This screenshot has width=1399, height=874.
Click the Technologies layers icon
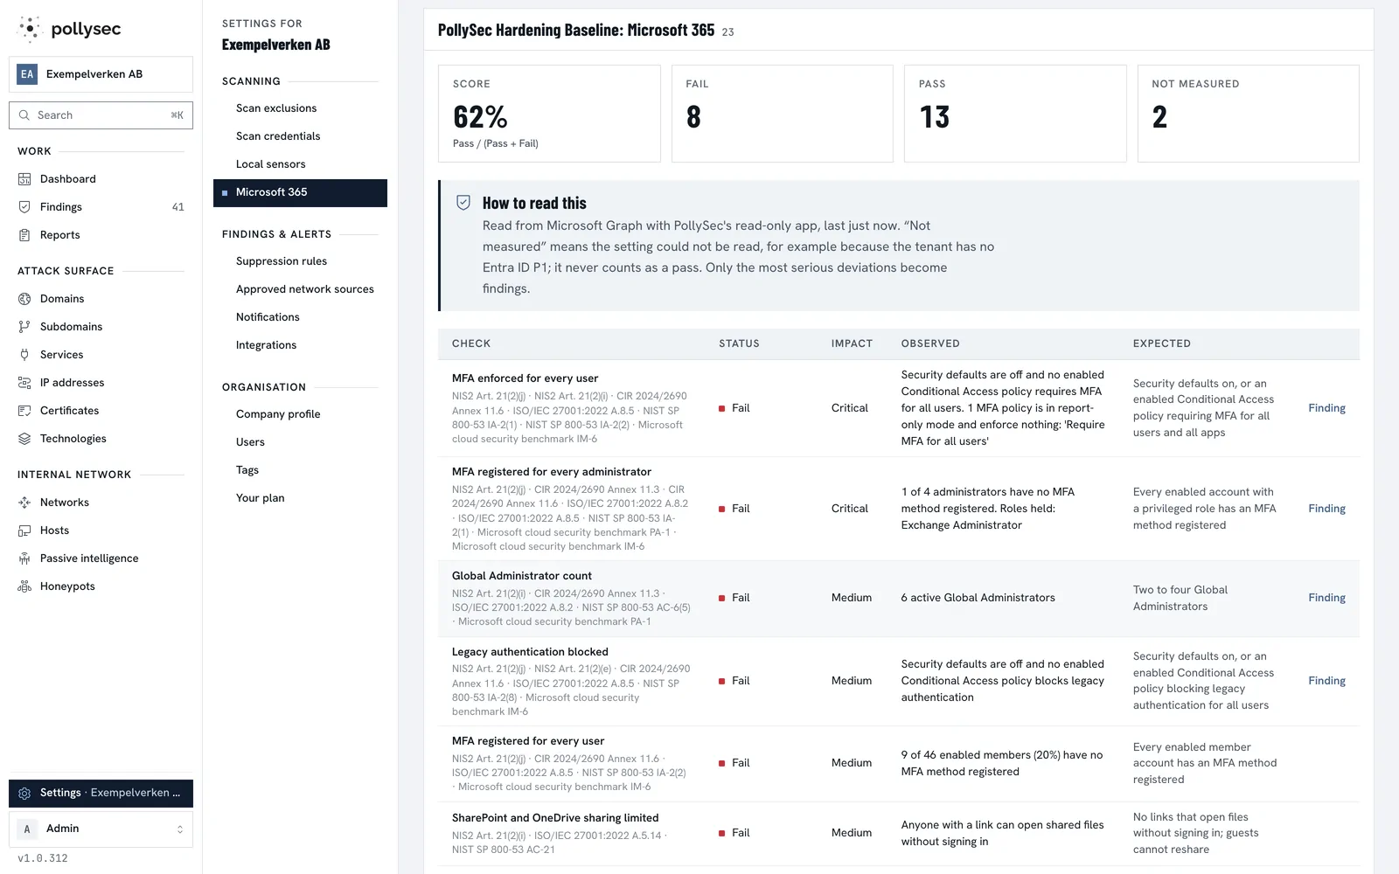24,439
